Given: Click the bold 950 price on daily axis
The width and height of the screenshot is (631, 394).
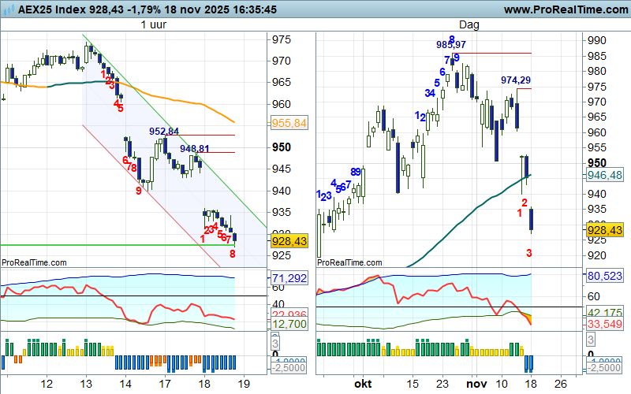Looking at the screenshot, I should (597, 163).
